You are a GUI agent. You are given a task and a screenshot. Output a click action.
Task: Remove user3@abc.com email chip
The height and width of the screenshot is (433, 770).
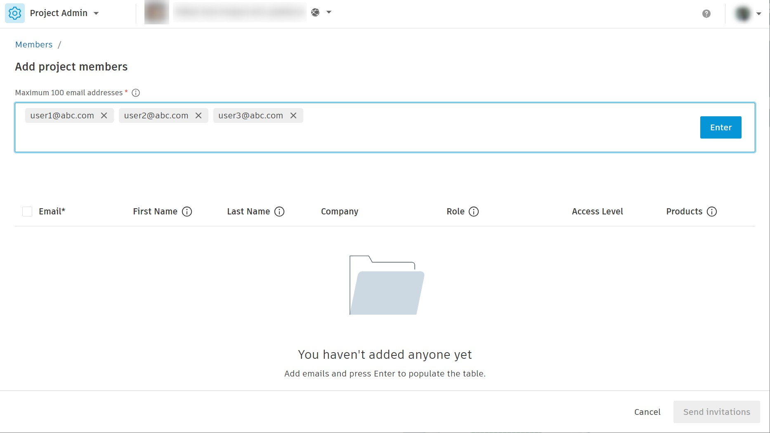pos(293,115)
